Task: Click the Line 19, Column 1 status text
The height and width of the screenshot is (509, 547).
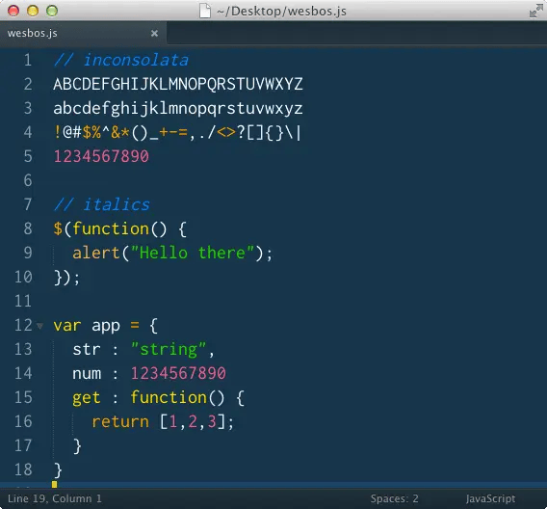Action: pos(55,498)
